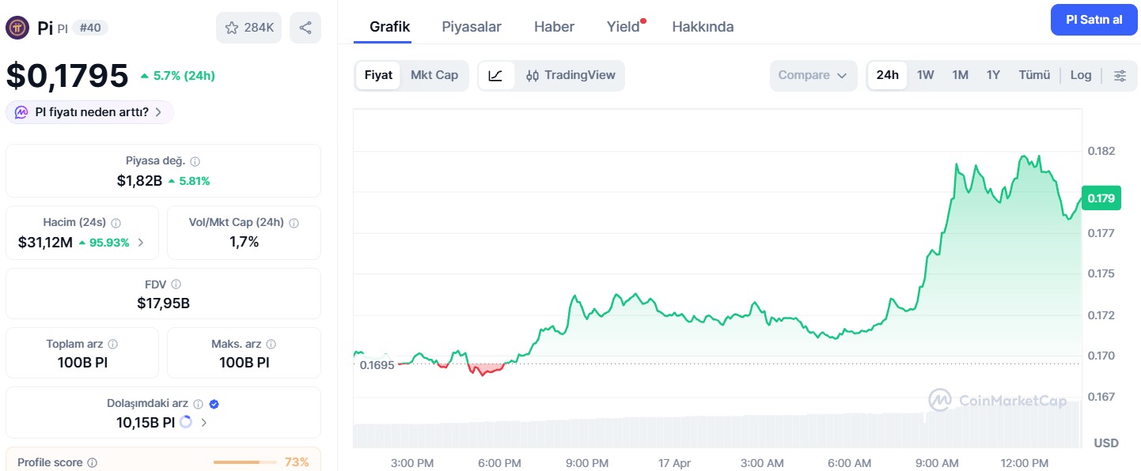Click the green 0.179 current price tag

[x=1101, y=198]
